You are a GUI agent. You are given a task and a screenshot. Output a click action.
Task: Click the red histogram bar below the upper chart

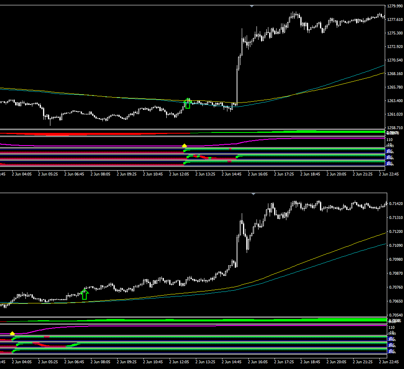coord(82,134)
